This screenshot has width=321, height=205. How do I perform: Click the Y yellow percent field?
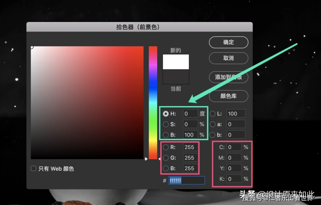pos(234,168)
